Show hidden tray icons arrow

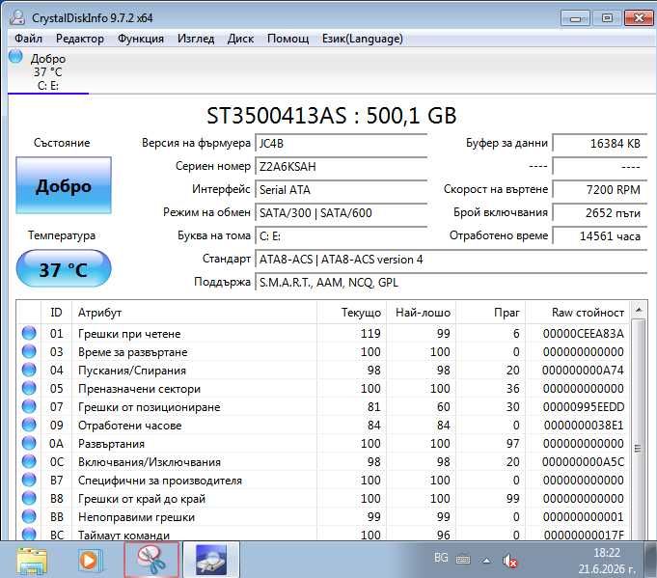point(486,560)
